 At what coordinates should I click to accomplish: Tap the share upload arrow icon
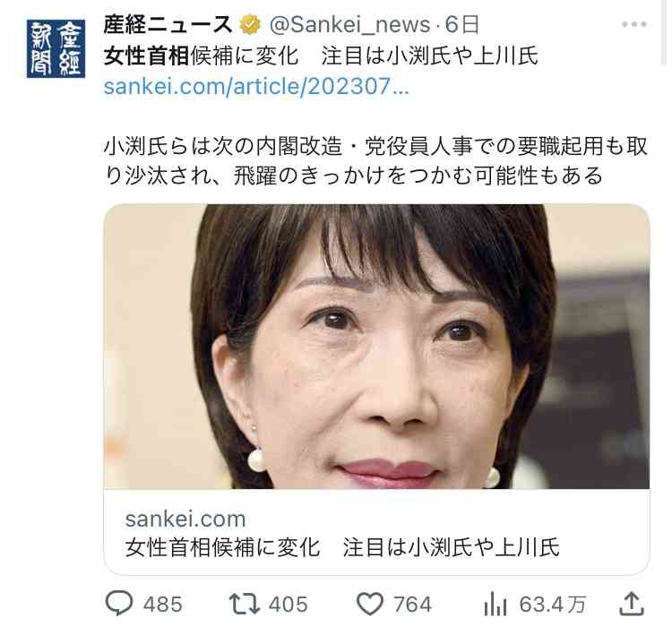coord(632,604)
